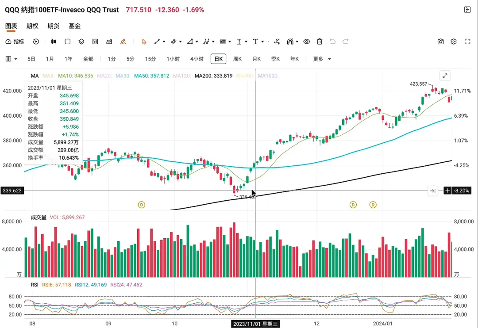478x328 pixels.
Task: Switch to the 期权 tab
Action: [32, 26]
